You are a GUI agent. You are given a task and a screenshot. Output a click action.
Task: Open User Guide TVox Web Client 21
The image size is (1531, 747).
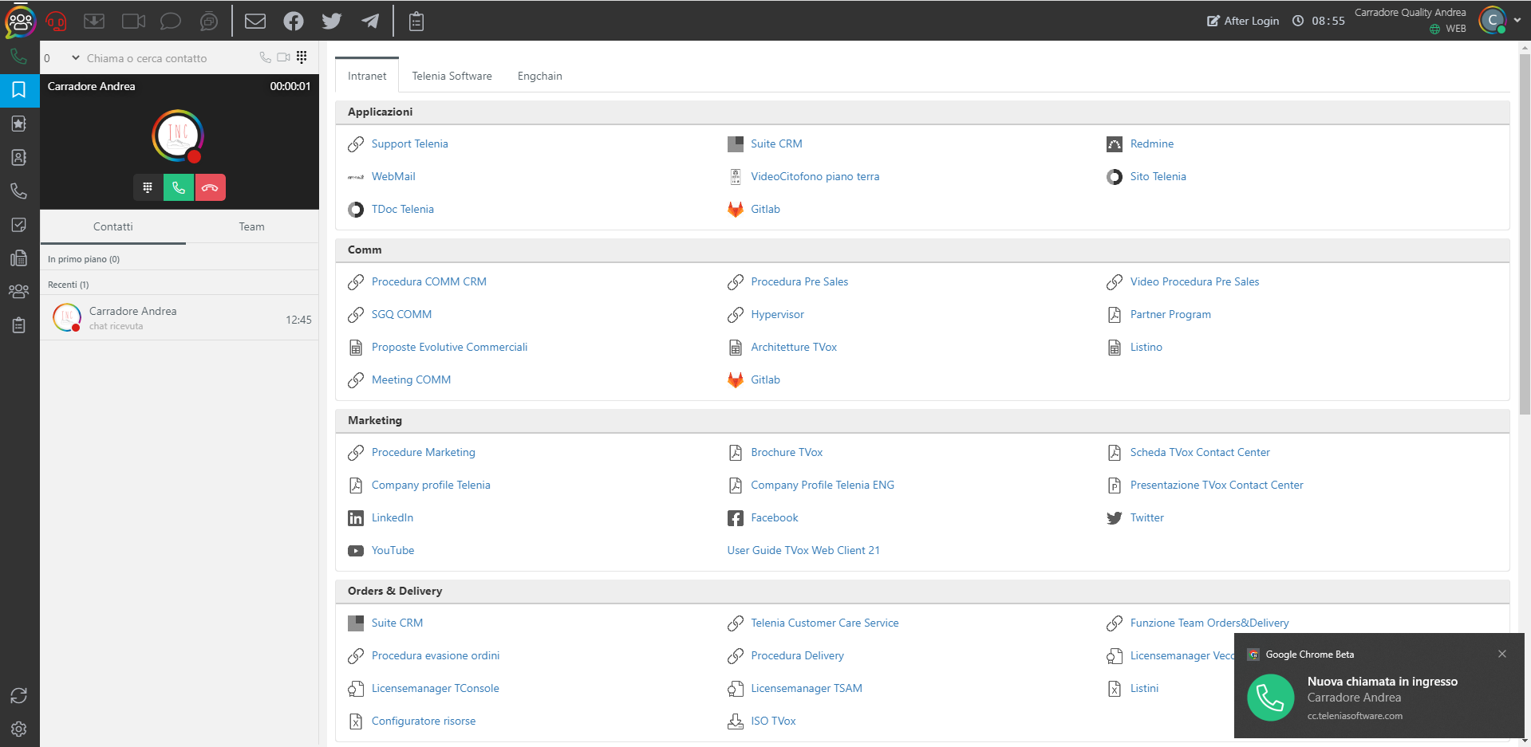tap(803, 550)
